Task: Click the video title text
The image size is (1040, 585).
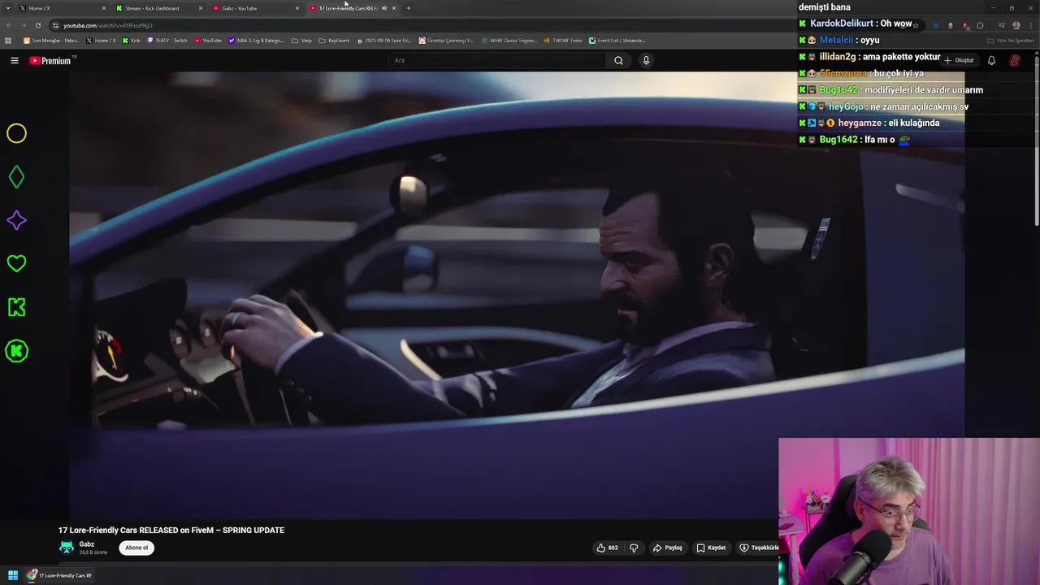Action: tap(171, 530)
